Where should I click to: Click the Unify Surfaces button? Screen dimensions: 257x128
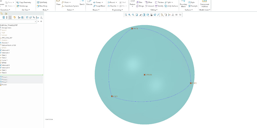[x=172, y=6]
